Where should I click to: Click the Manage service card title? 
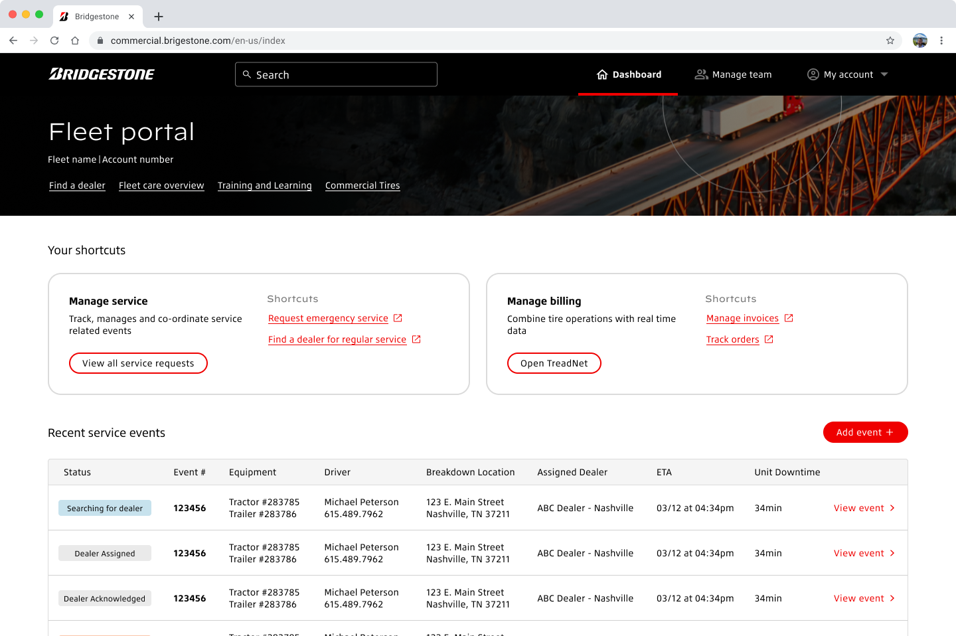[x=108, y=301]
